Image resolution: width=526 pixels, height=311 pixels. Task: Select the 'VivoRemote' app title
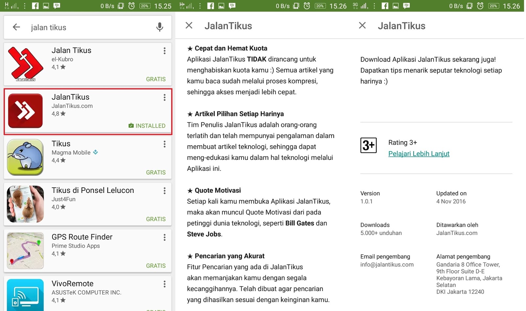(x=72, y=283)
